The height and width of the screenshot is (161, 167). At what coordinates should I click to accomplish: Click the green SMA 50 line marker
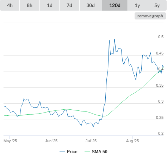coord(87,152)
